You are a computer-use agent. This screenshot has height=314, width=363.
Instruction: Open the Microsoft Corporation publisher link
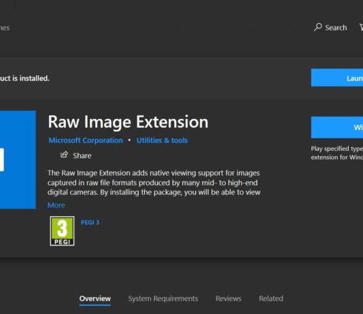(x=86, y=140)
